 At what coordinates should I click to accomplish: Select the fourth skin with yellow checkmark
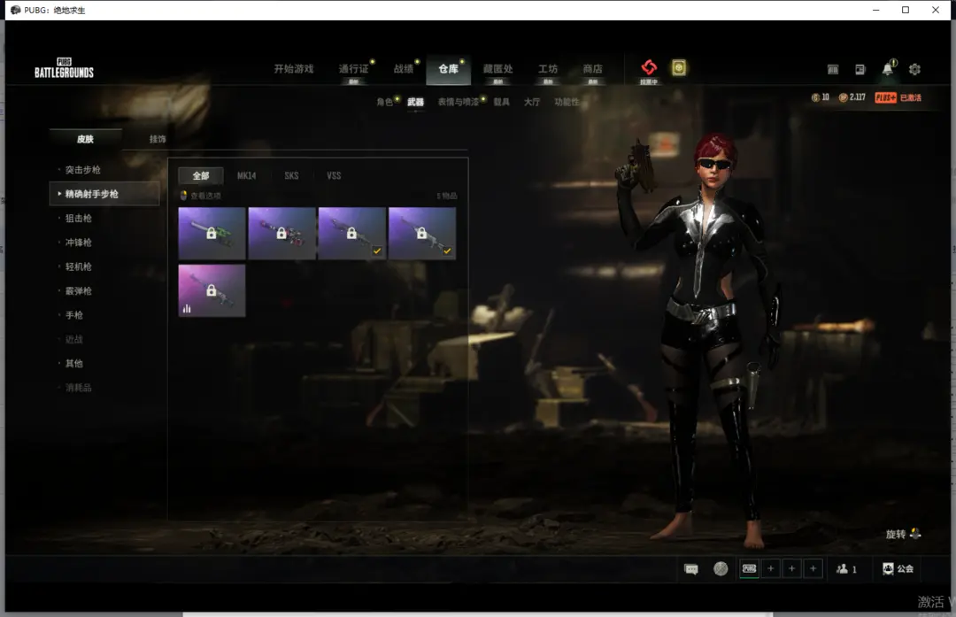[x=422, y=234]
